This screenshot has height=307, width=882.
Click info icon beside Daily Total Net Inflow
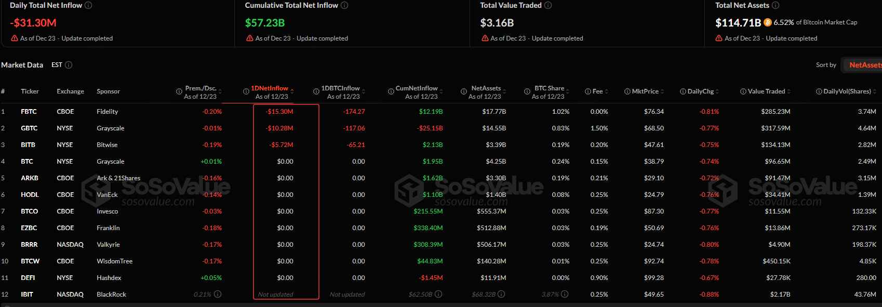coord(88,5)
